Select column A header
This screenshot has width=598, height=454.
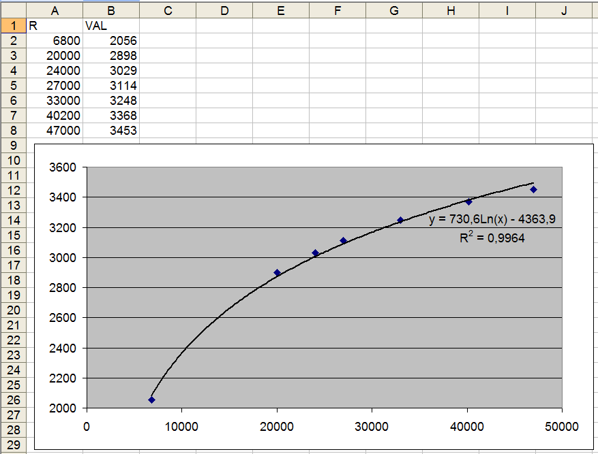[x=55, y=11]
